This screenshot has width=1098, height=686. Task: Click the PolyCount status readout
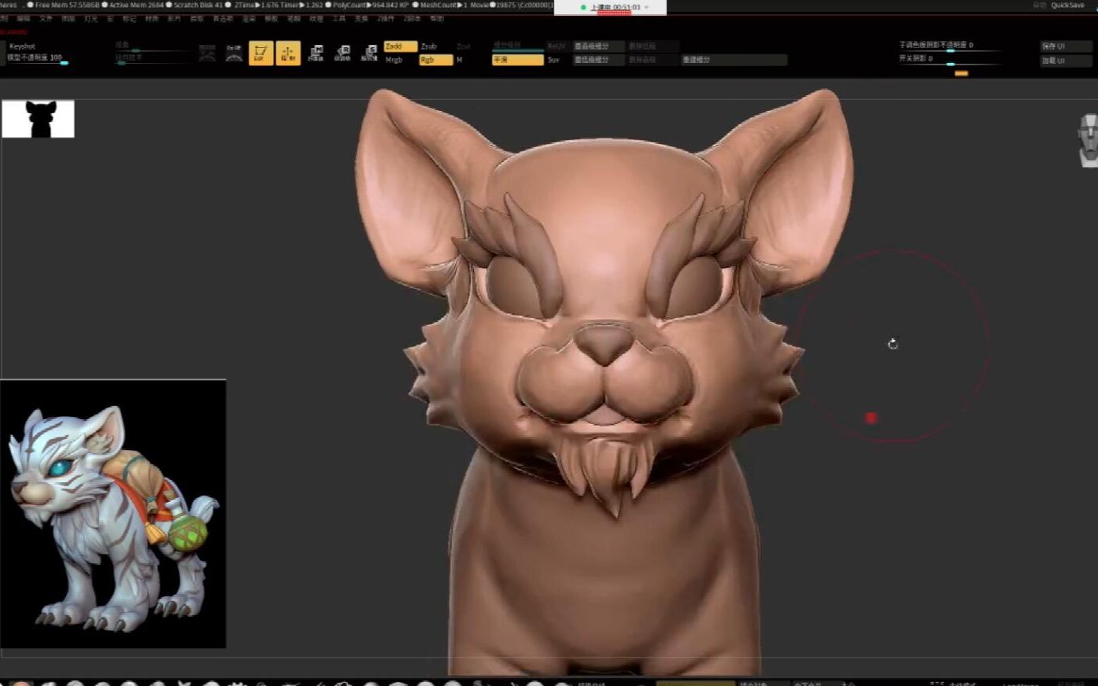coord(370,5)
